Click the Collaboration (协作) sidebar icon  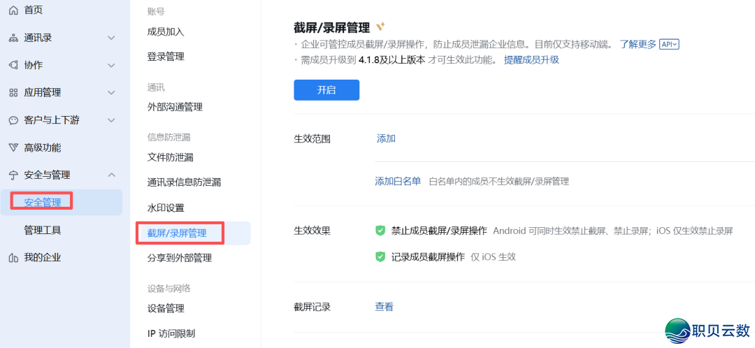(13, 65)
